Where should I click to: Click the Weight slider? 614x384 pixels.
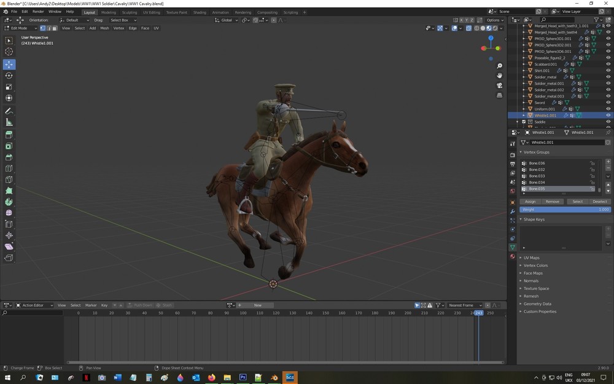coord(565,210)
